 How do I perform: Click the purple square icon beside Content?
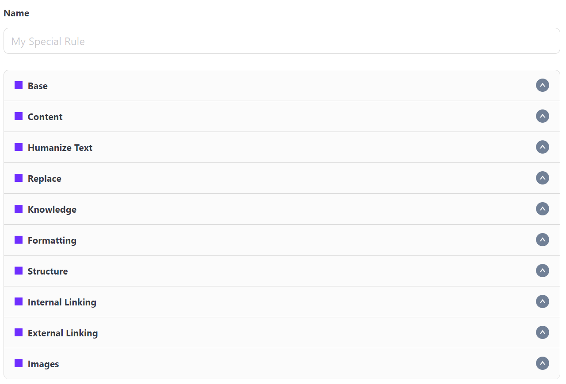pyautogui.click(x=19, y=116)
